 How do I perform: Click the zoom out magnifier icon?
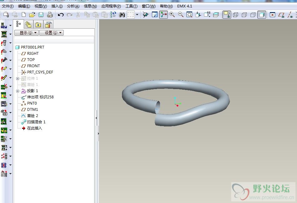tap(181, 15)
